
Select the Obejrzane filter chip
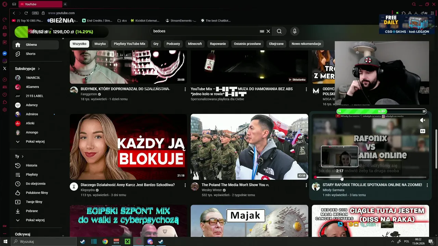pos(276,44)
